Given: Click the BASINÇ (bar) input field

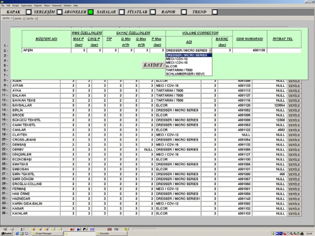Looking at the screenshot, I should click(x=222, y=50).
